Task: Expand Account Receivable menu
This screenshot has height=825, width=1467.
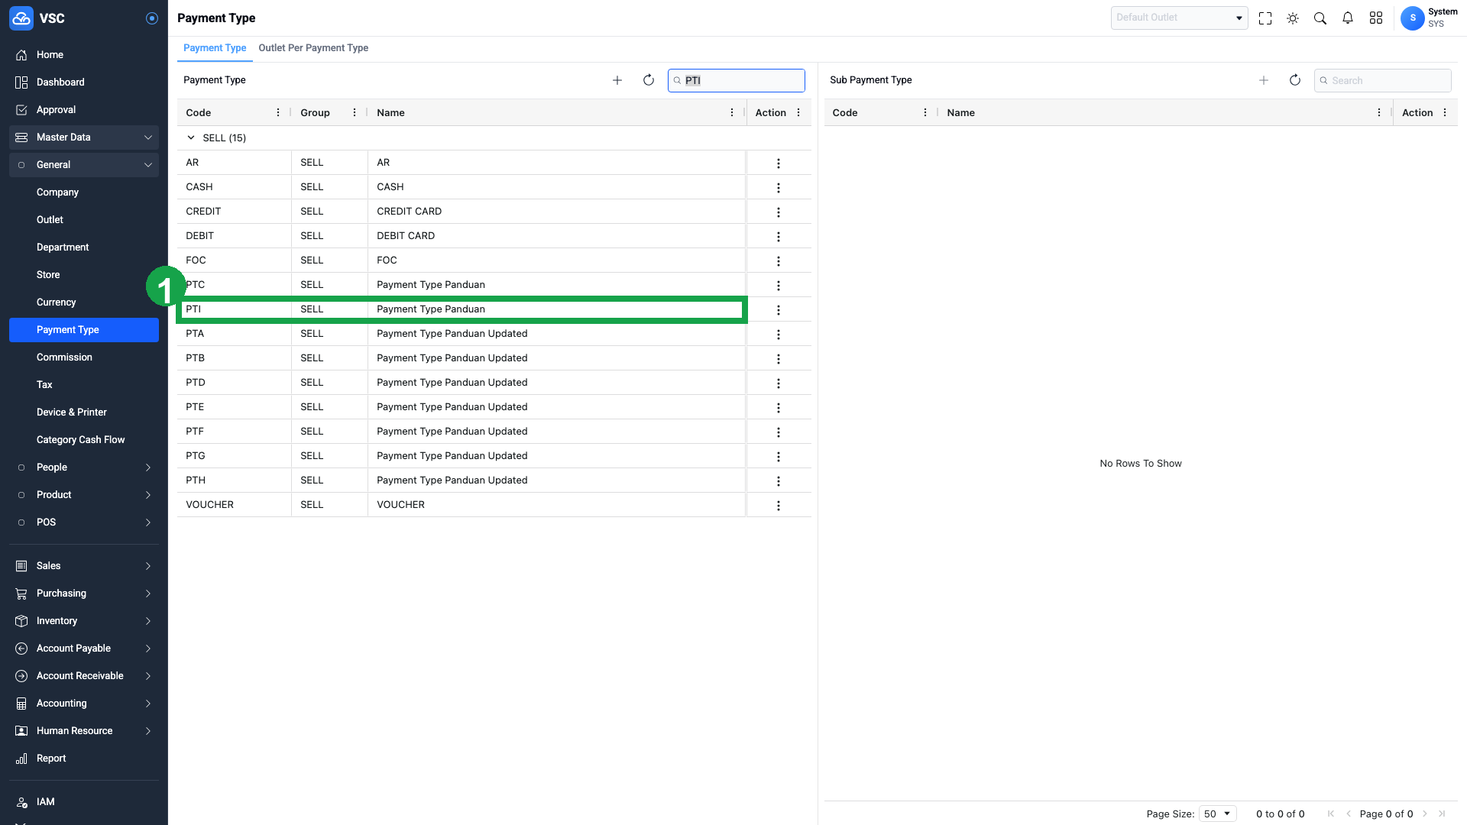Action: coord(84,676)
